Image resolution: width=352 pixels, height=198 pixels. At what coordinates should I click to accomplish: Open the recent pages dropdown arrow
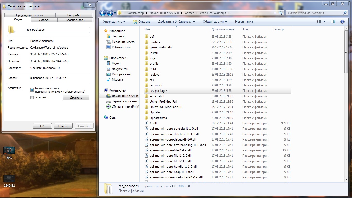coord(115,13)
